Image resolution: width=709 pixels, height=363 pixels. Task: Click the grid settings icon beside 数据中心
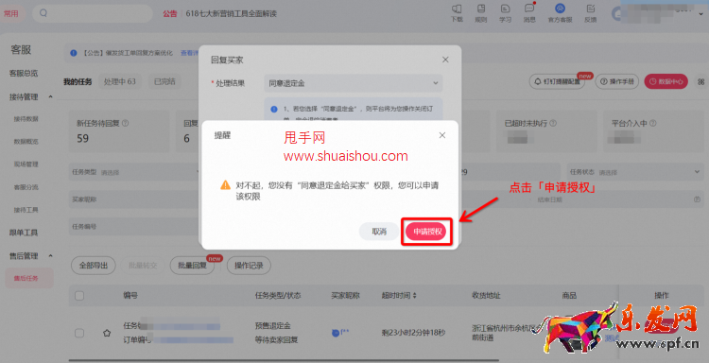point(700,82)
